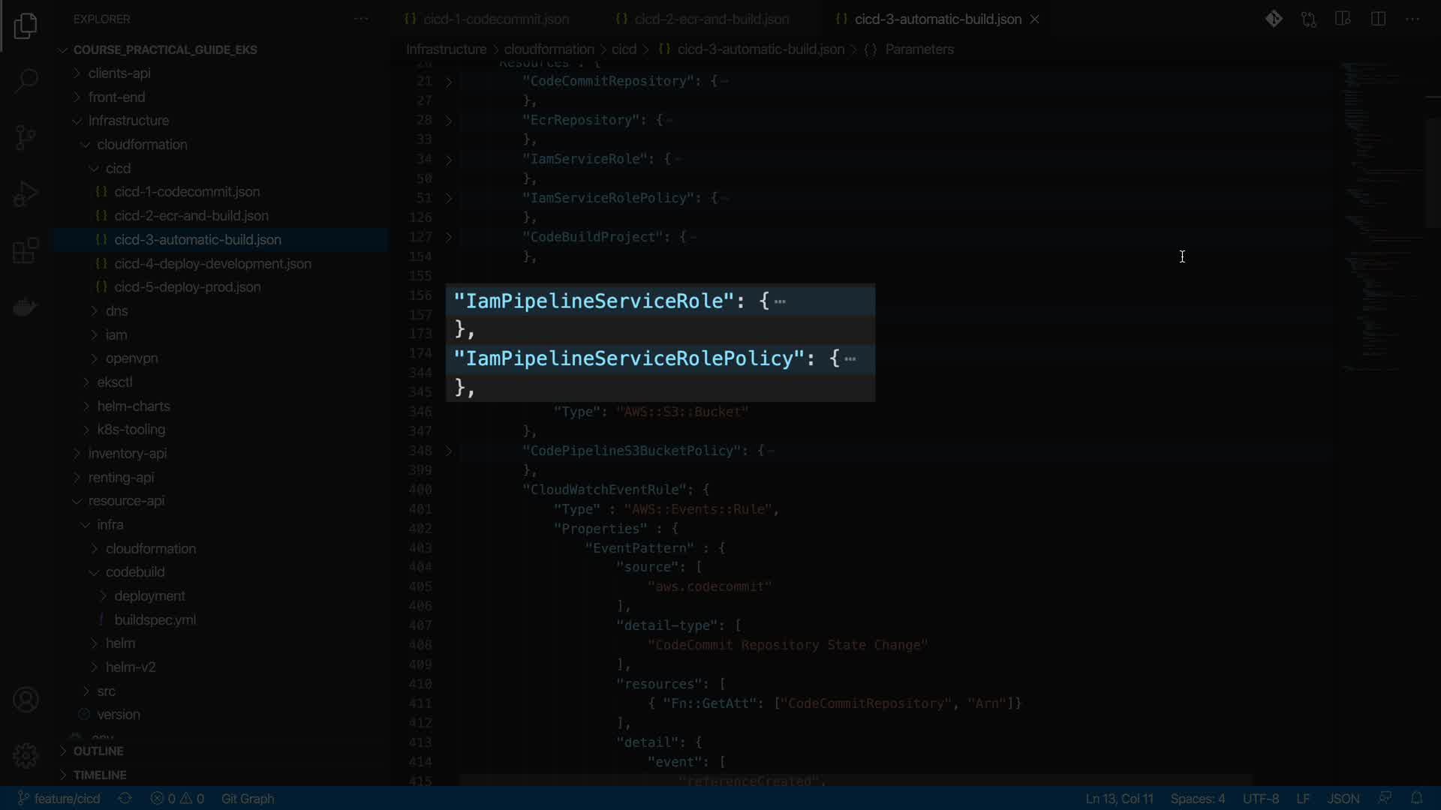Click the split editor right icon
Image resolution: width=1441 pixels, height=810 pixels.
pos(1378,19)
